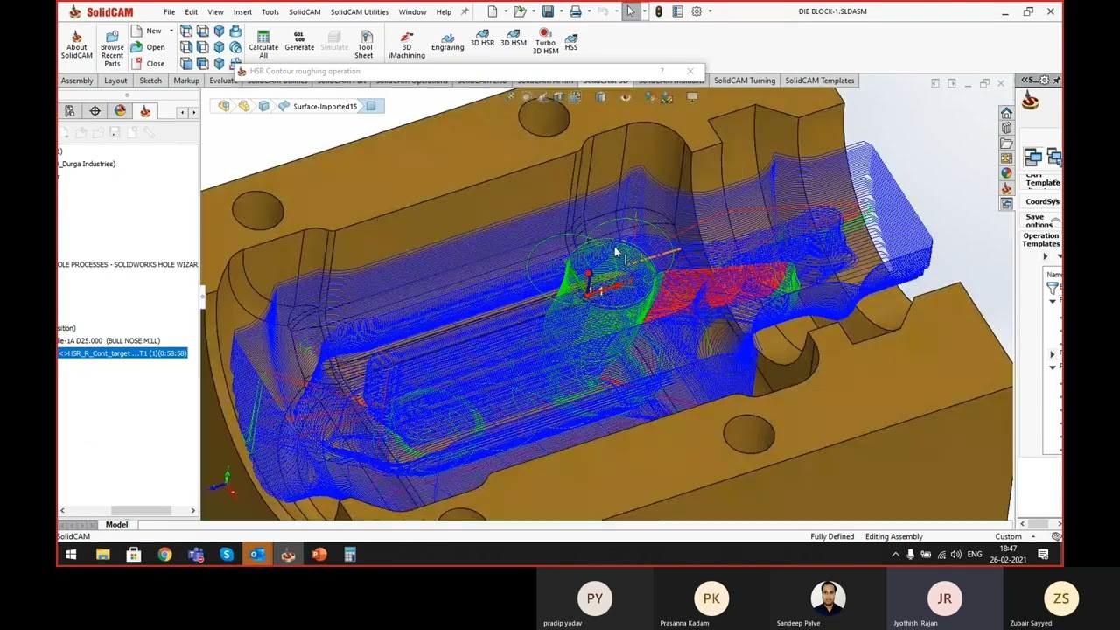
Task: Expand the New dropdown arrow
Action: point(171,31)
